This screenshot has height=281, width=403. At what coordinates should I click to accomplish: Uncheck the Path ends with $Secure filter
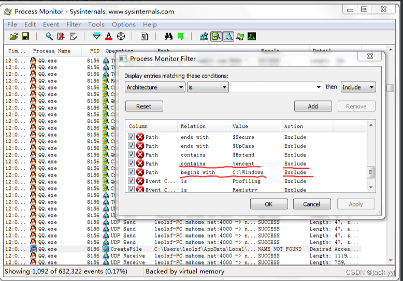pyautogui.click(x=132, y=137)
